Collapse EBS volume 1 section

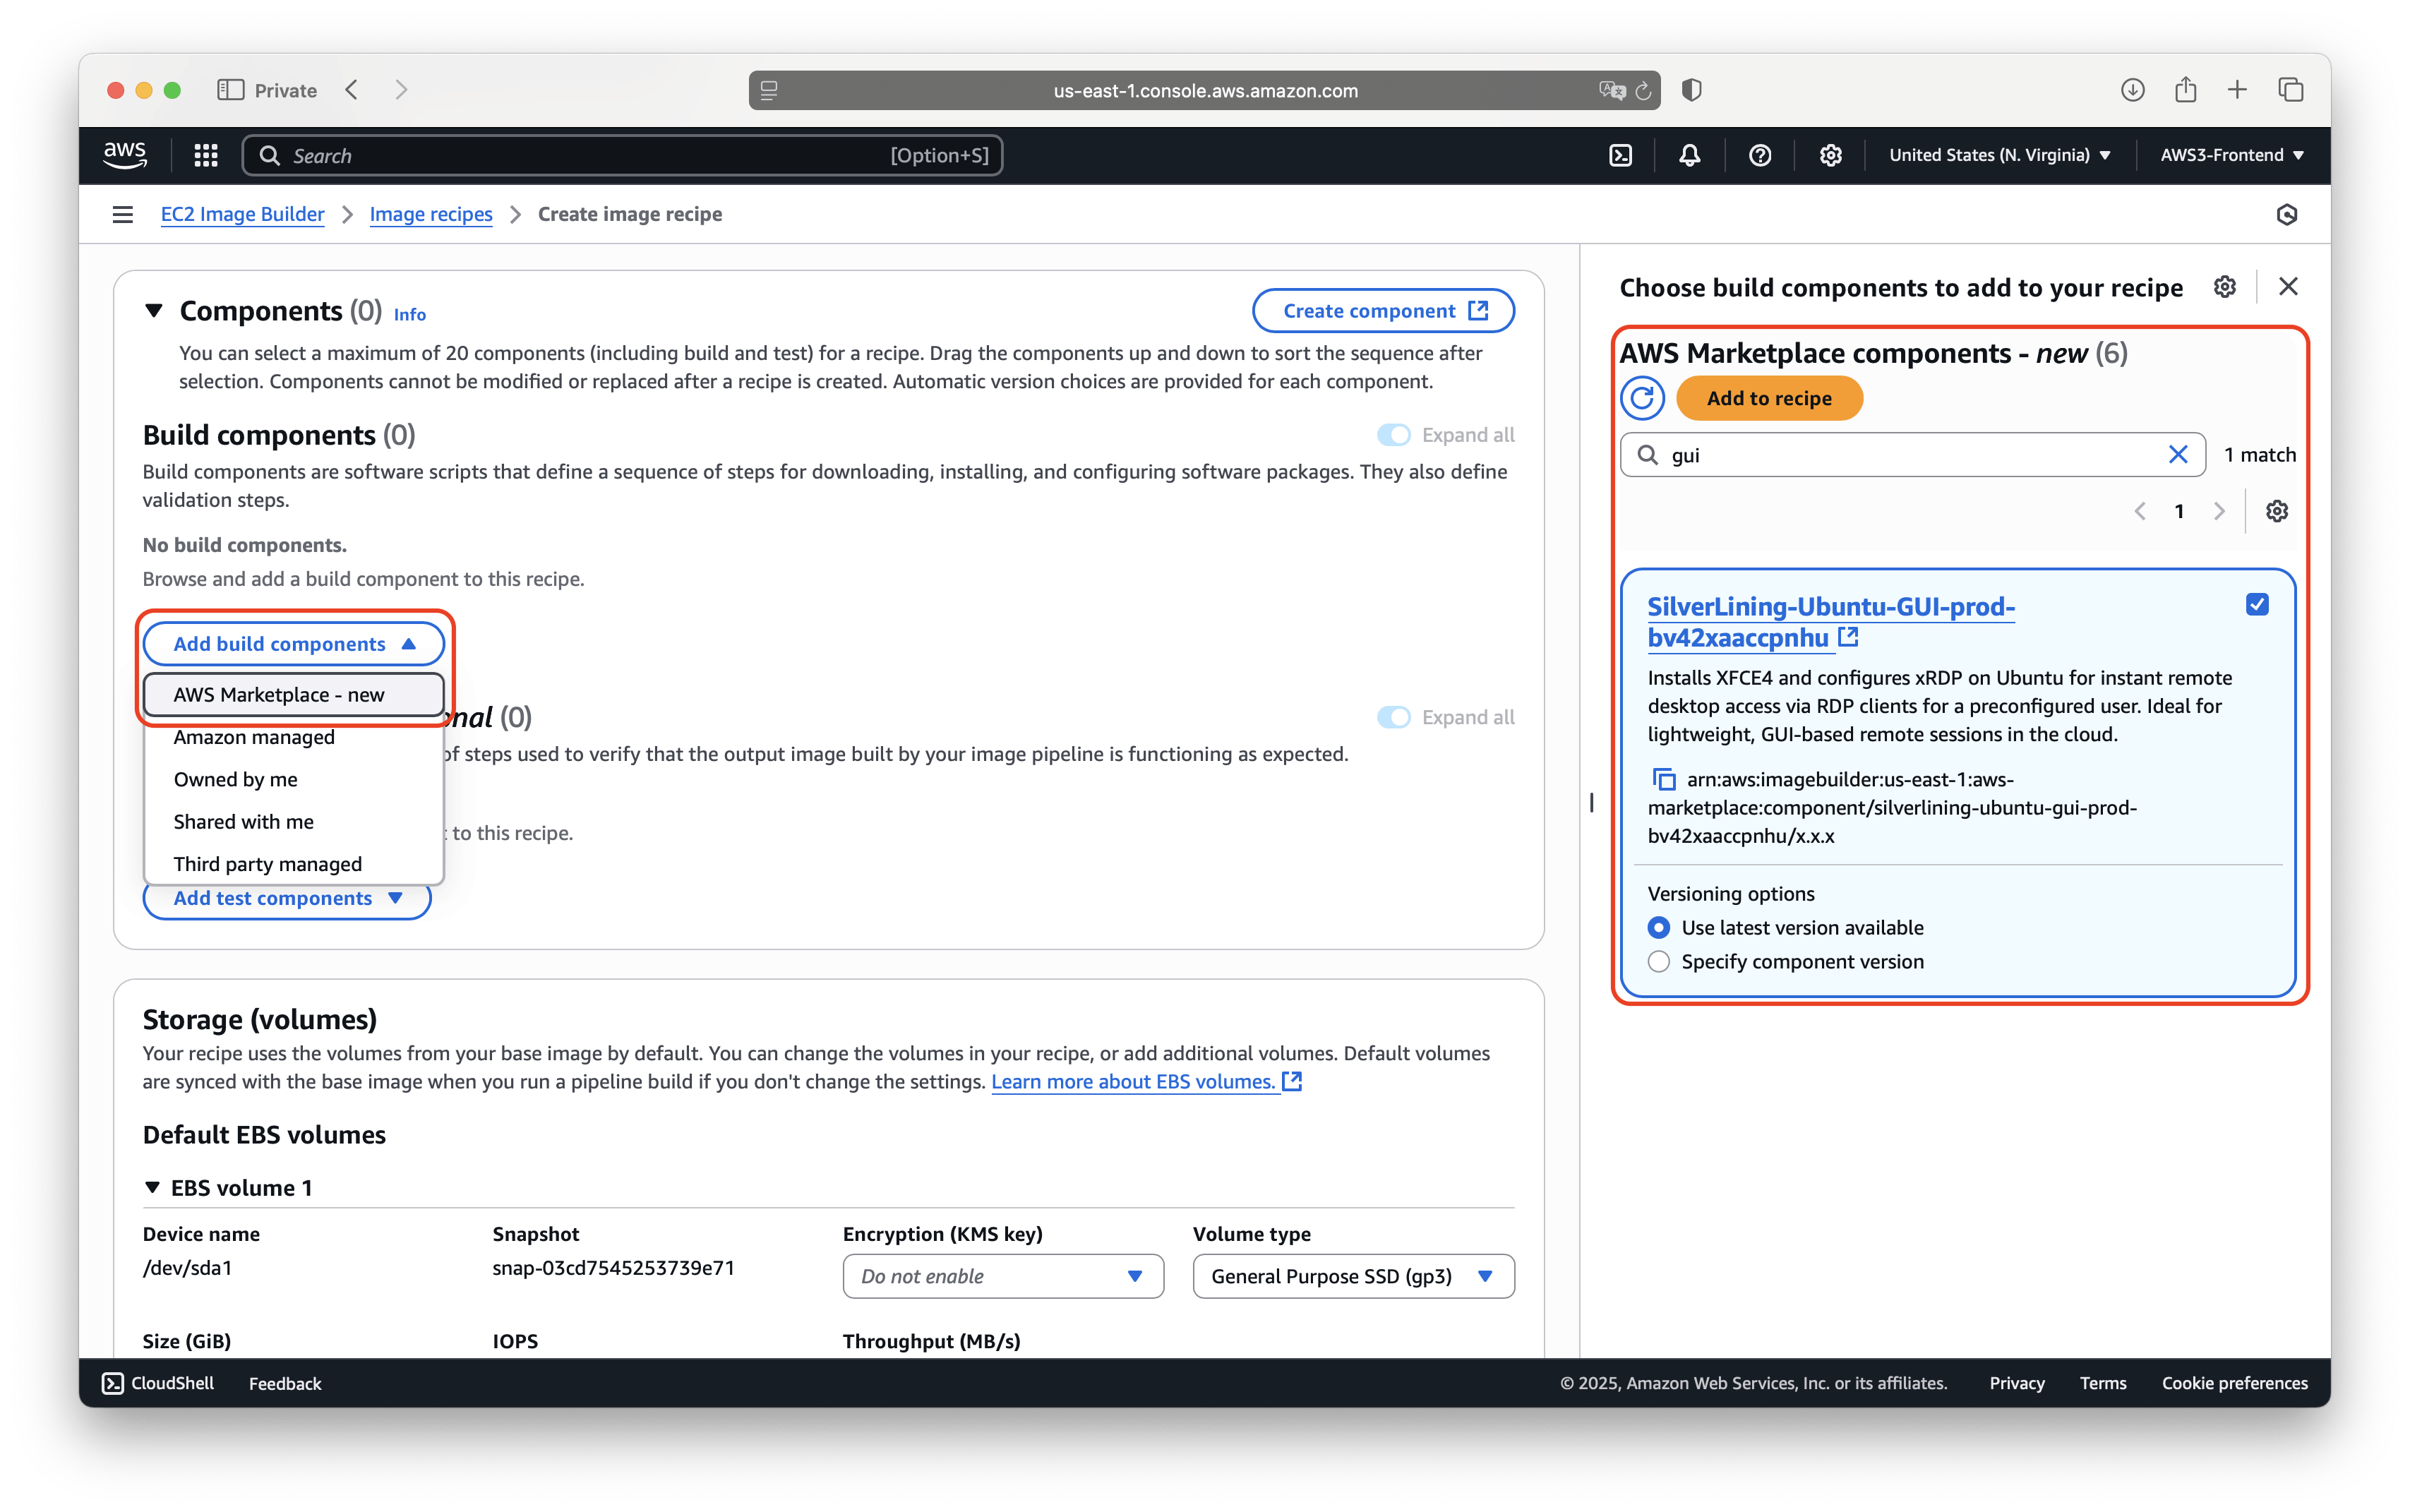pyautogui.click(x=152, y=1187)
